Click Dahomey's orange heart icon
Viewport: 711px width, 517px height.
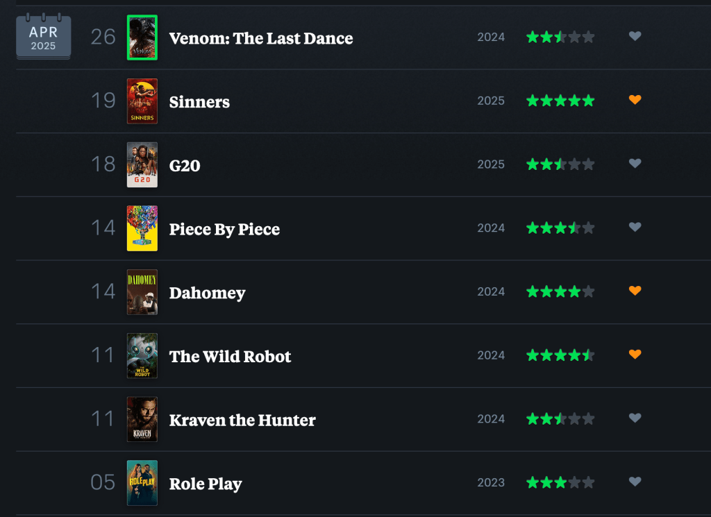click(635, 291)
